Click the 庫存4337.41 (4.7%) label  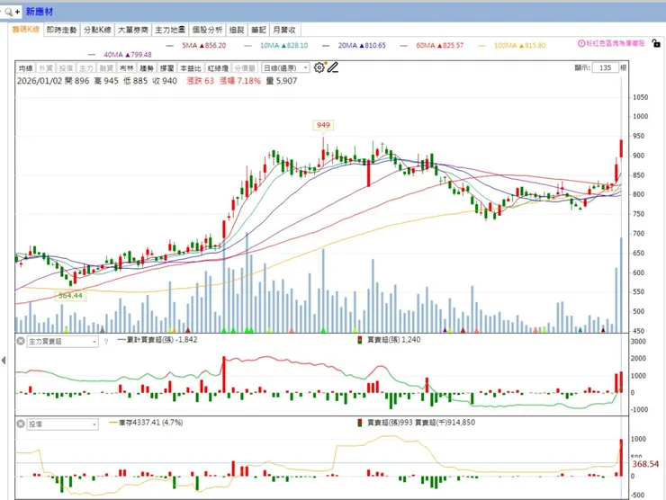(x=151, y=423)
